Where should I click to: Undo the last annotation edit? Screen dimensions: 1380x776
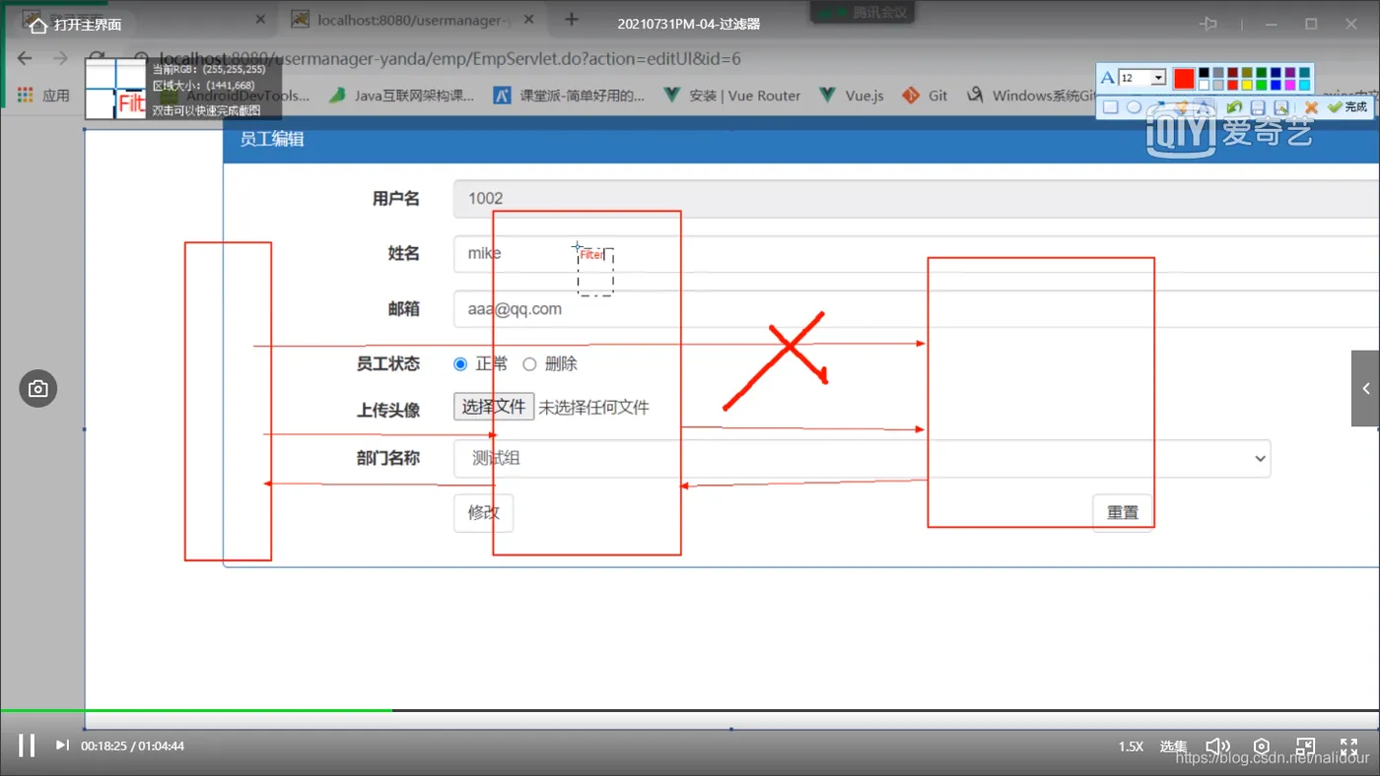(x=1234, y=107)
